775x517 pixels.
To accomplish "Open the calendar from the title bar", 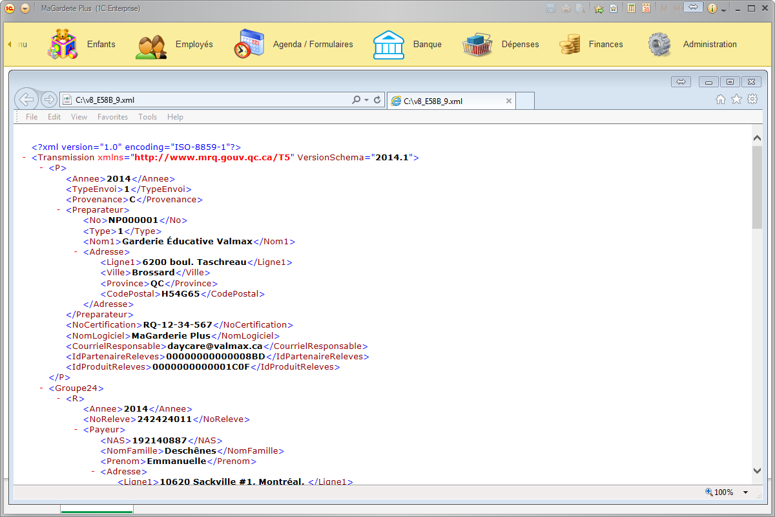I will [646, 8].
